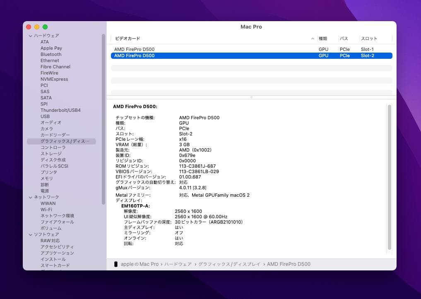The width and height of the screenshot is (421, 299).
Task: Navigate to ハードウェア via the breadcrumb
Action: [x=178, y=264]
